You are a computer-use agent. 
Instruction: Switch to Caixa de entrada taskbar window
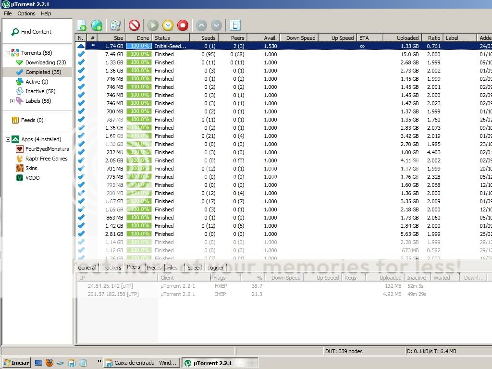tap(142, 363)
